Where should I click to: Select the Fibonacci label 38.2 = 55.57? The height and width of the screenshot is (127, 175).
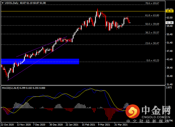tap(152, 32)
